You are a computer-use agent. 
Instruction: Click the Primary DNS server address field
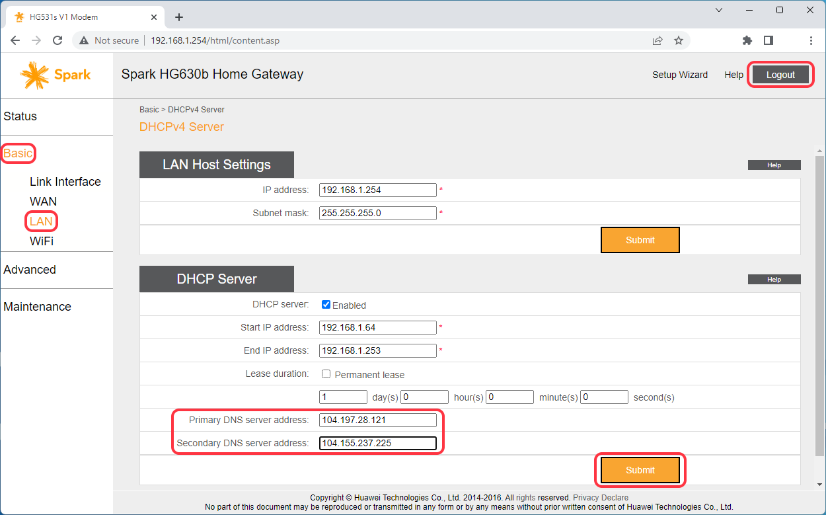378,420
